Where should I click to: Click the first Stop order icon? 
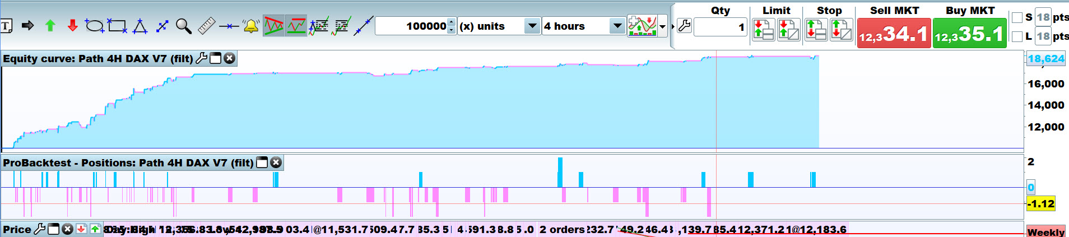pyautogui.click(x=816, y=30)
